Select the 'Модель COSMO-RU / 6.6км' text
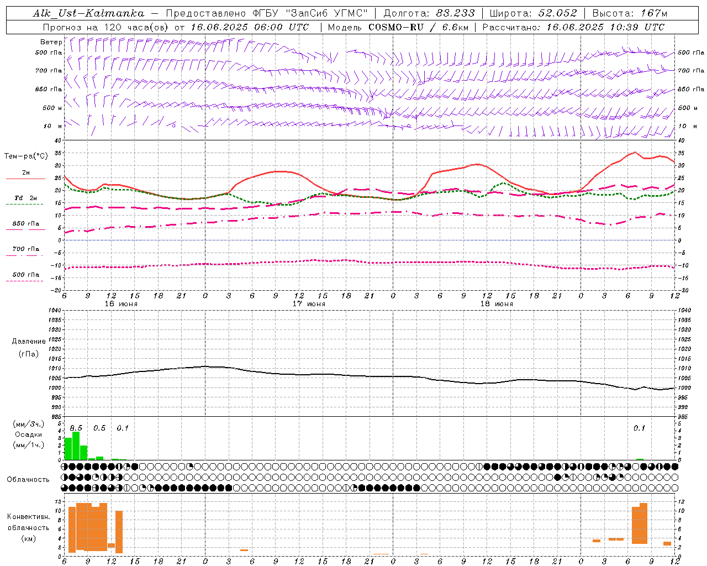The width and height of the screenshot is (707, 566). point(398,27)
